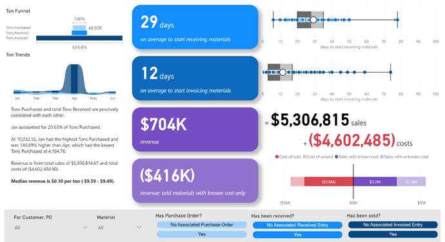Screen dimensions: 445x242
Task: Click the Cost of sold legend marker
Action: click(277, 156)
